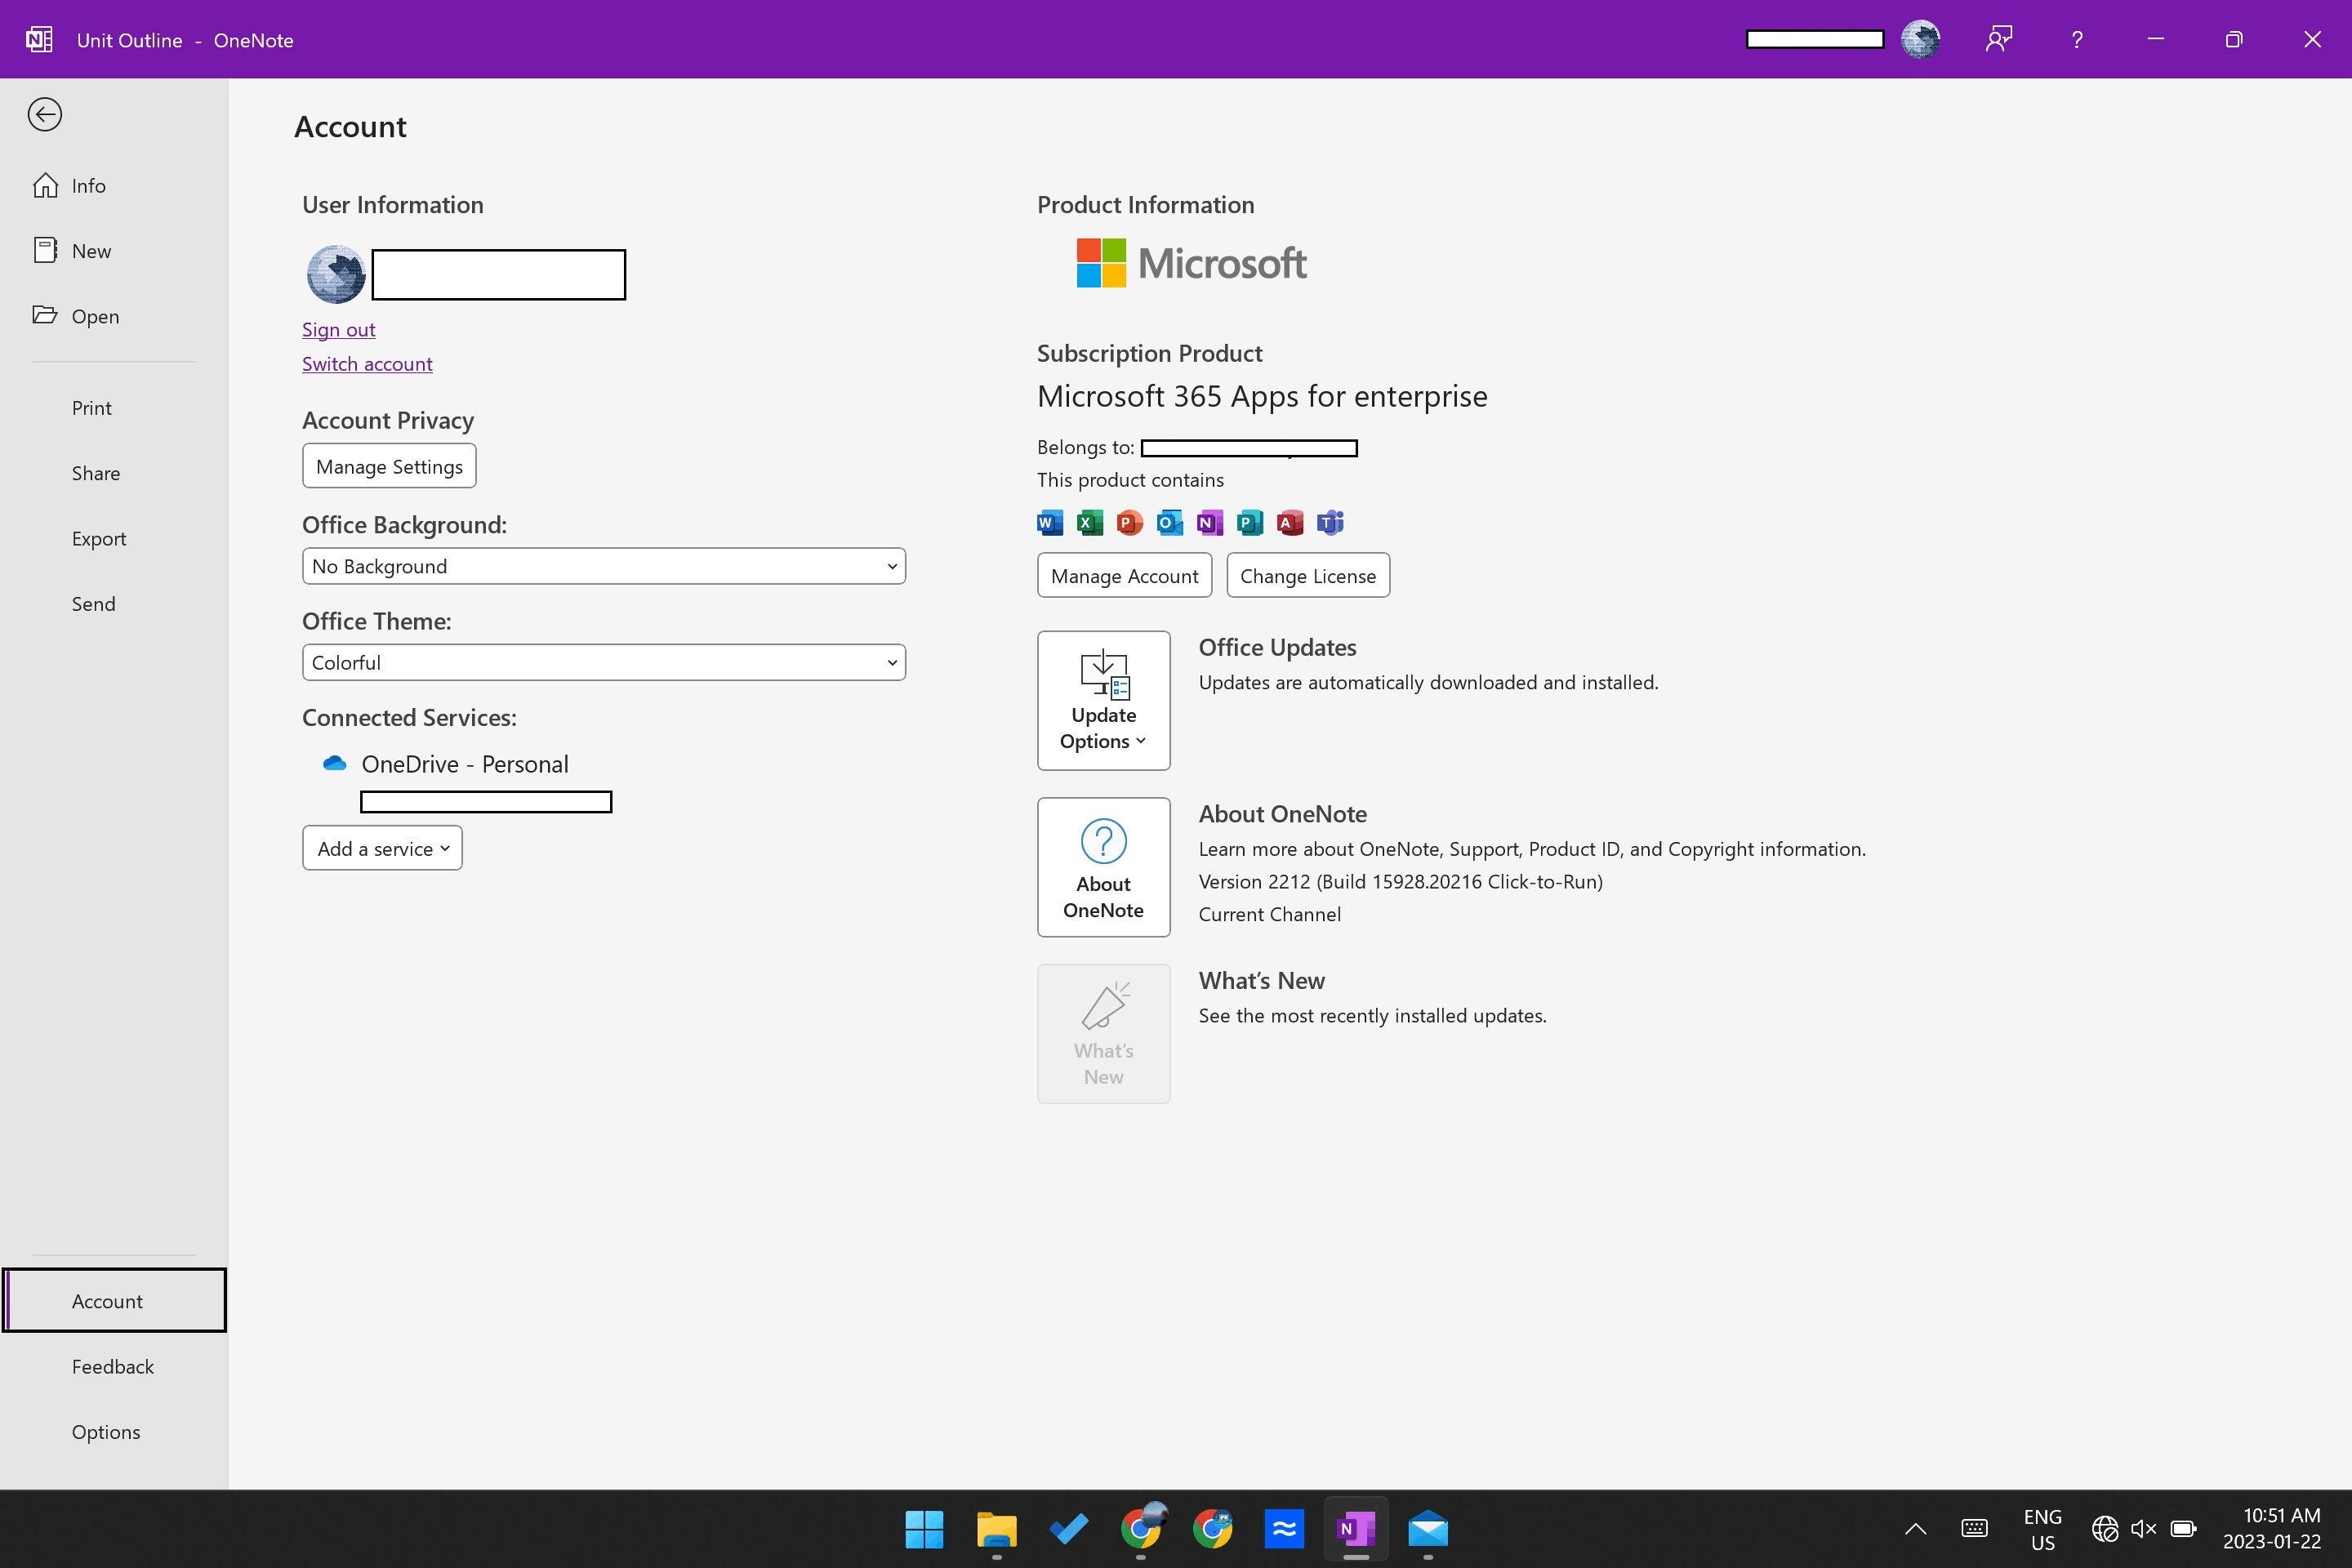Viewport: 2352px width, 1568px height.
Task: Switch to Feedback in the sidebar
Action: pos(112,1366)
